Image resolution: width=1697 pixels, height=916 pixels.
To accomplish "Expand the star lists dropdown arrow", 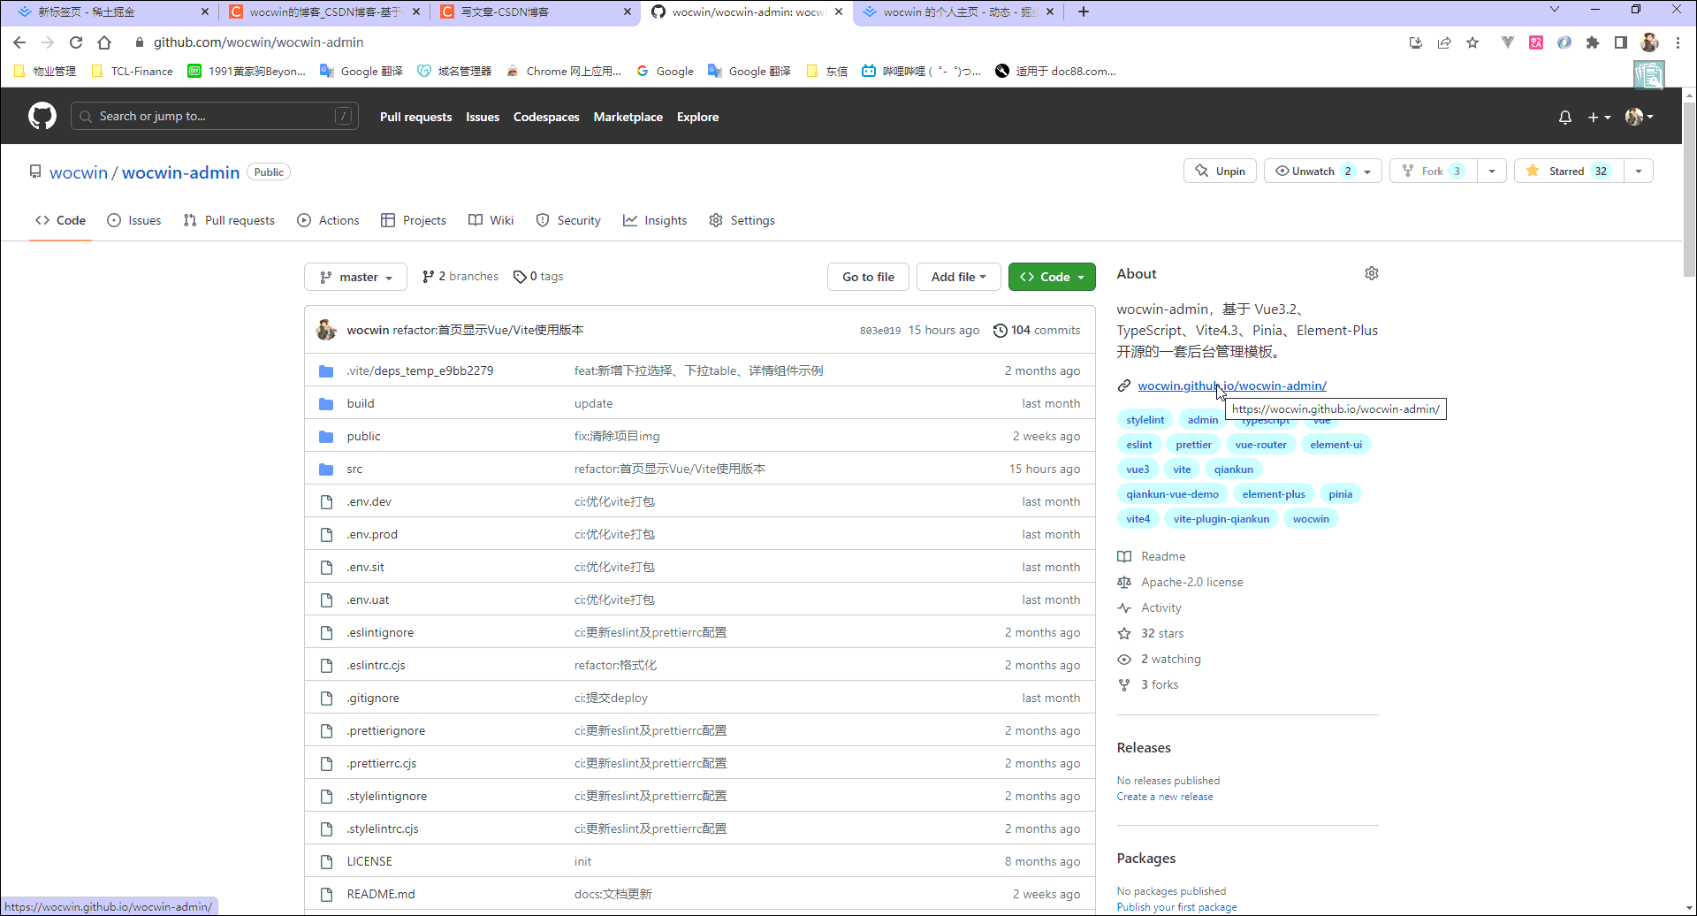I will click(1639, 171).
